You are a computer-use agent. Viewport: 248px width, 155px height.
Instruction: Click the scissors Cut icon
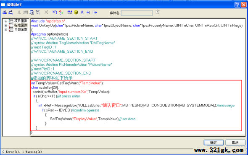pos(19,12)
